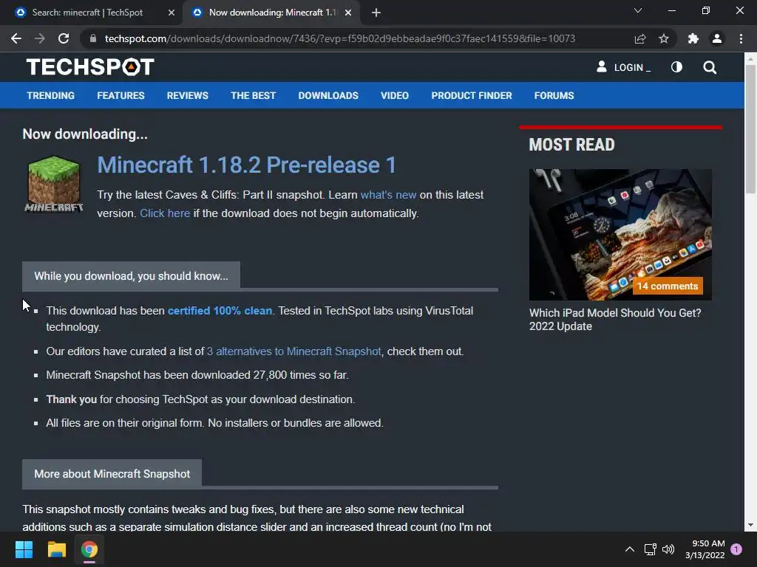Show hidden system tray icons
Screen dimensions: 757x567
(x=630, y=549)
